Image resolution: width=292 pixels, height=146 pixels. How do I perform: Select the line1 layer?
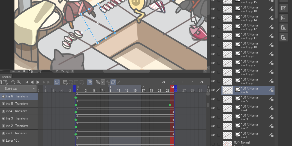click(248, 135)
